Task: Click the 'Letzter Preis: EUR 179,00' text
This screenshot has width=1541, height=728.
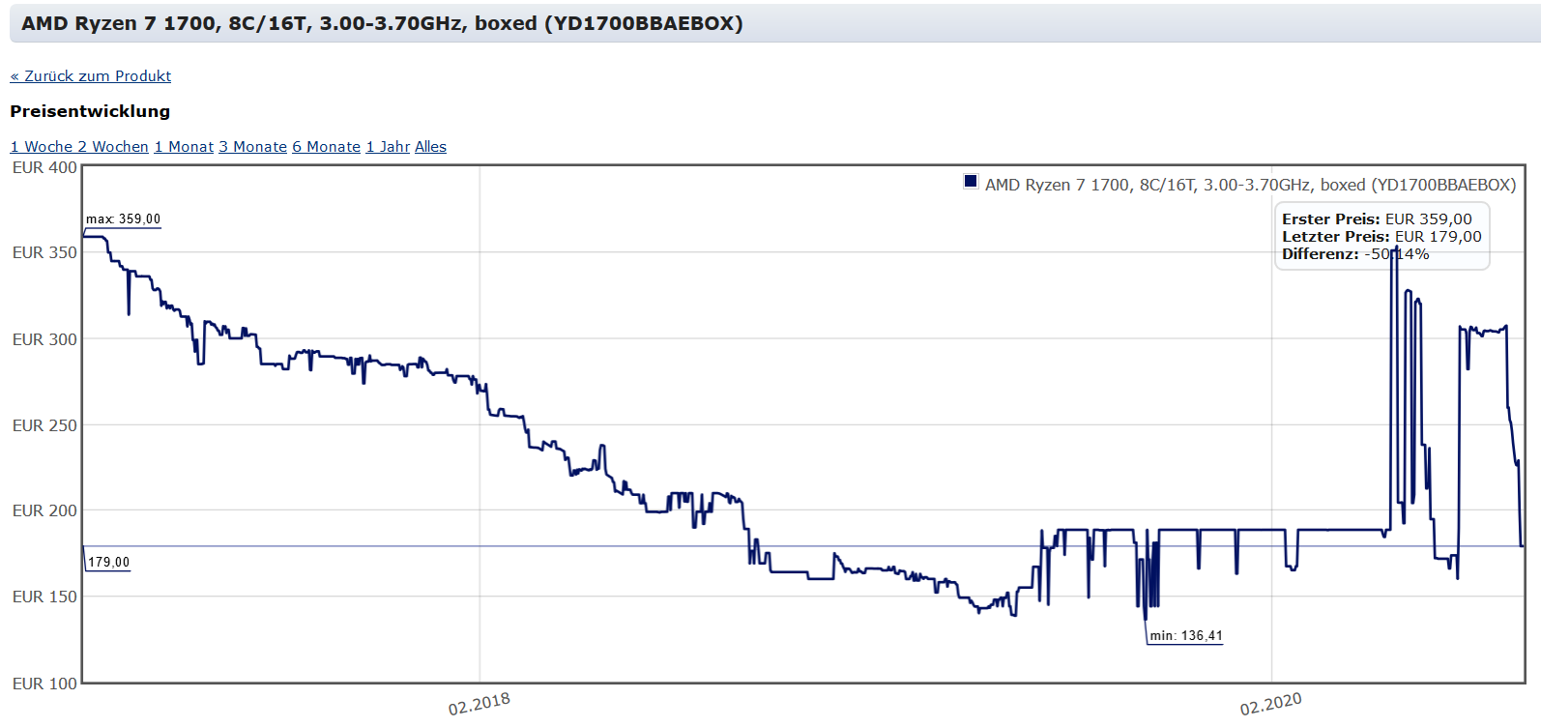Action: [x=1381, y=237]
